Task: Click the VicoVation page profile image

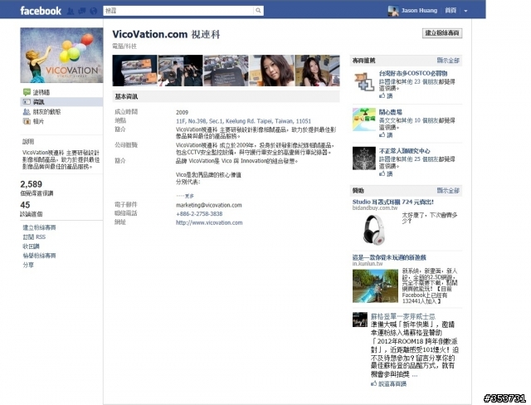Action: [61, 56]
